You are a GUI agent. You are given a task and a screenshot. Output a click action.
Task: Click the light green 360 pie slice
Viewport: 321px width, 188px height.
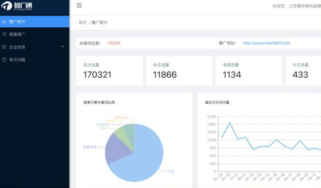[x=122, y=135]
